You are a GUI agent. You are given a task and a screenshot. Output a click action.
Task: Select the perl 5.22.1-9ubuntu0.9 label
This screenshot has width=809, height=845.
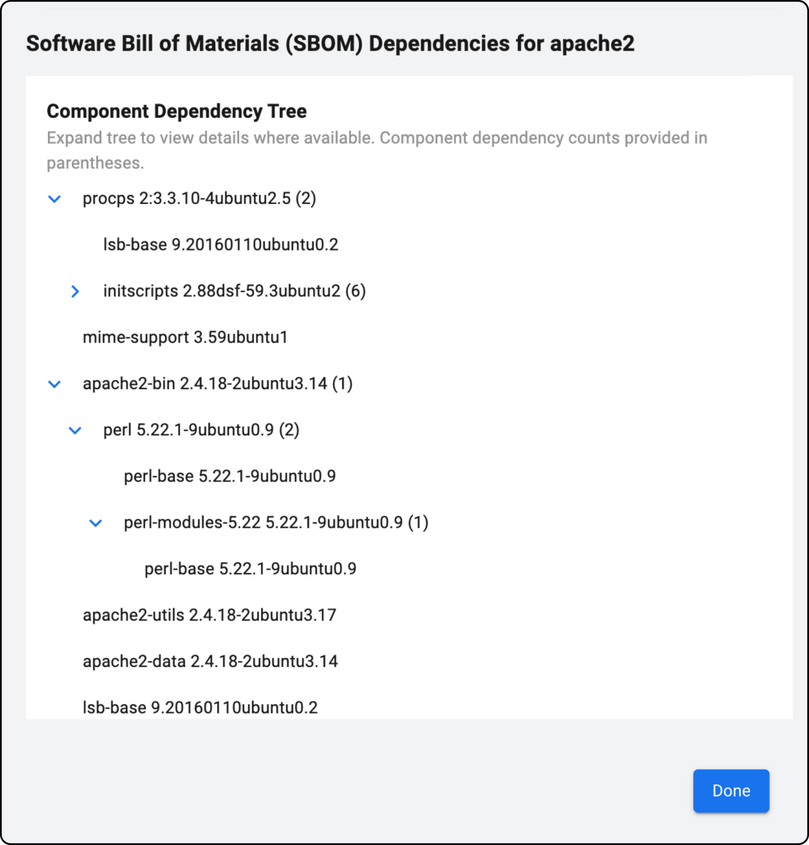point(201,430)
